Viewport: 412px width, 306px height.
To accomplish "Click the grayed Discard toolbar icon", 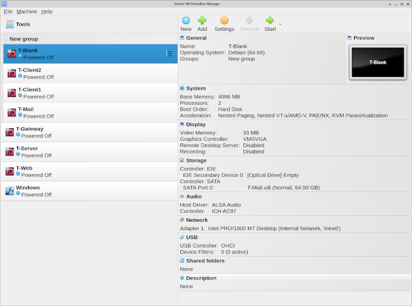I will point(249,21).
